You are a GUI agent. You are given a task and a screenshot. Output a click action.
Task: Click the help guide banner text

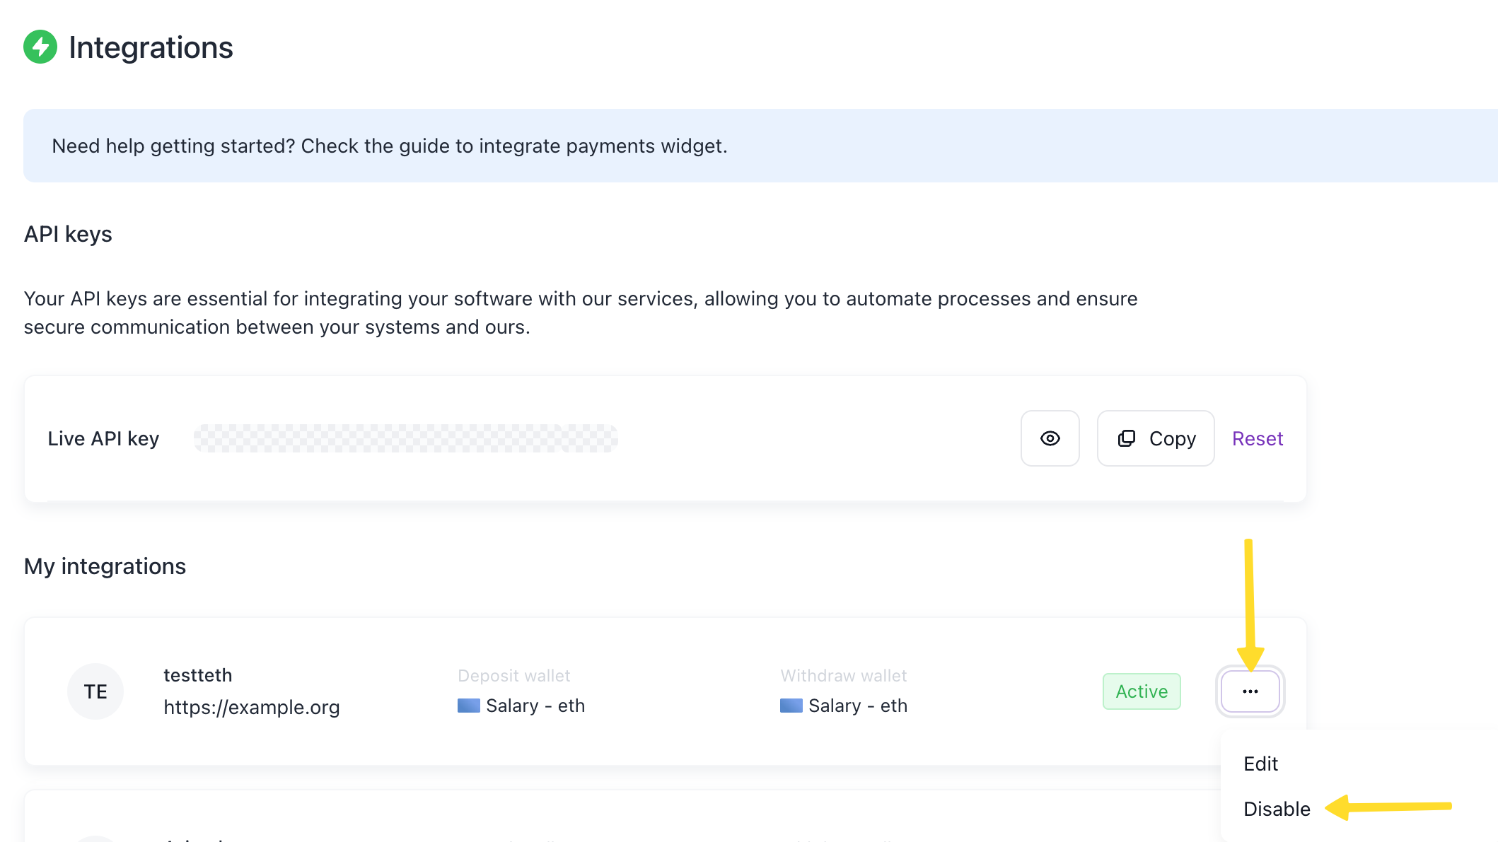click(x=389, y=146)
